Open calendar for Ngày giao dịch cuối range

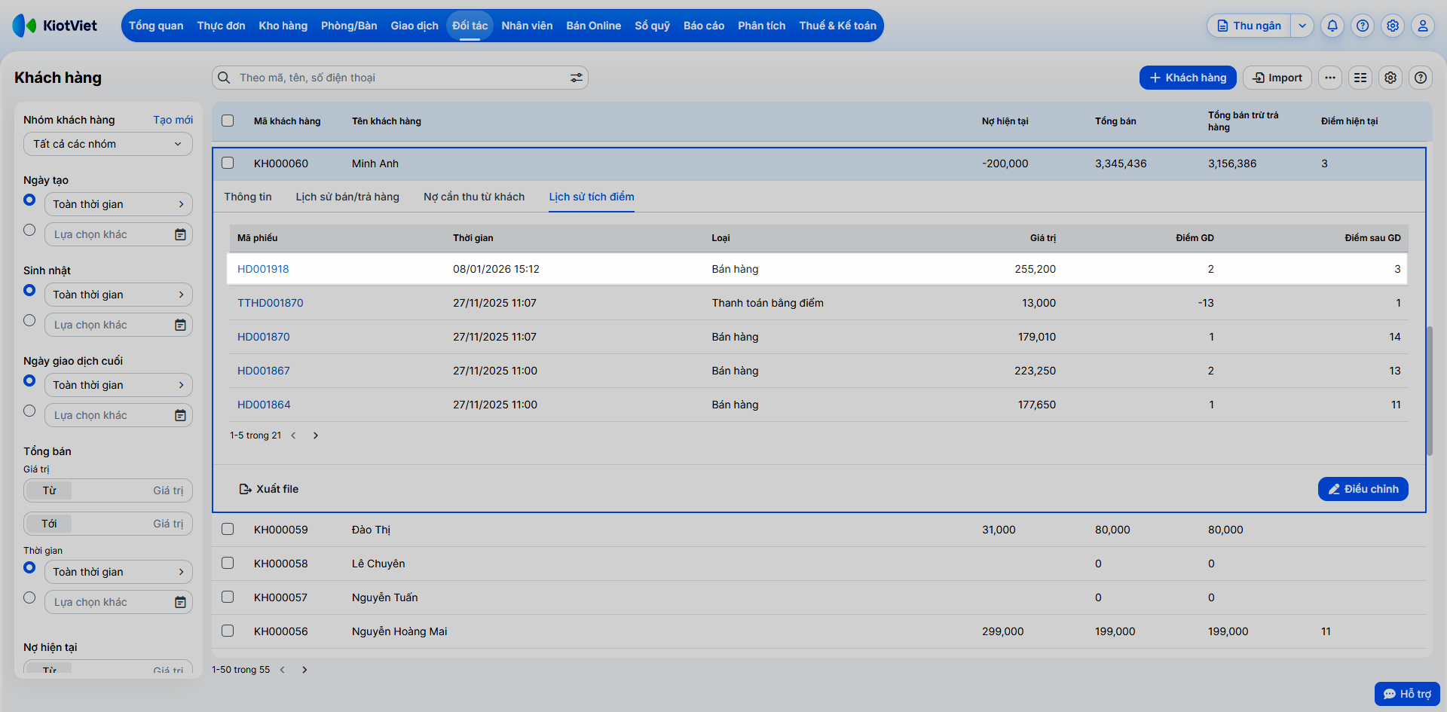point(180,415)
